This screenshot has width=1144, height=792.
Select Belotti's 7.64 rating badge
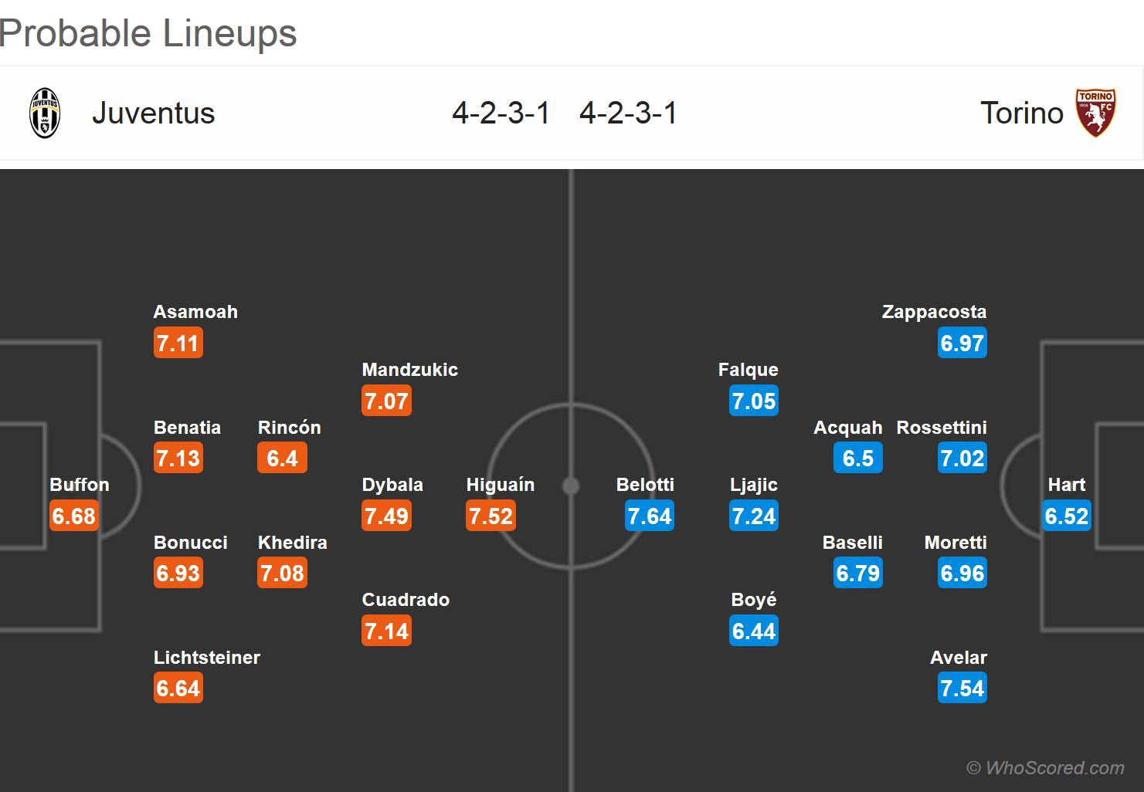(649, 516)
